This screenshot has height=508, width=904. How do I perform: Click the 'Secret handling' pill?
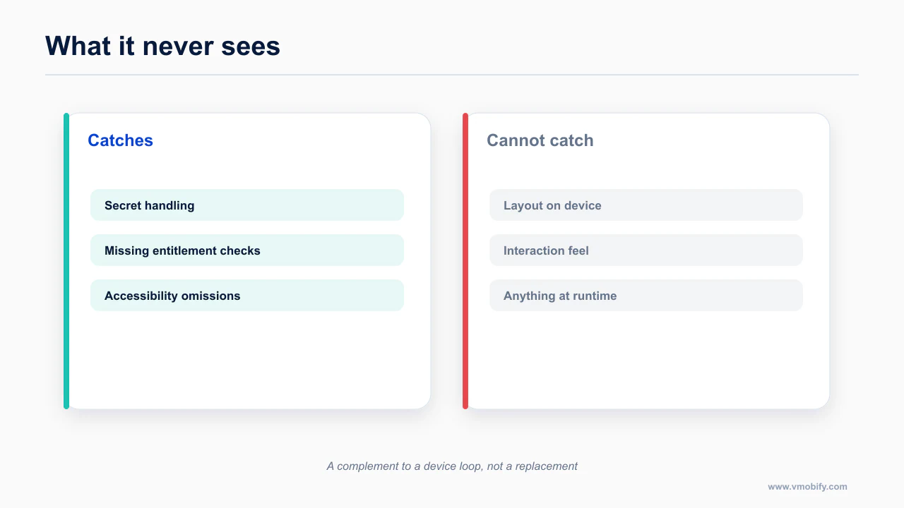247,205
